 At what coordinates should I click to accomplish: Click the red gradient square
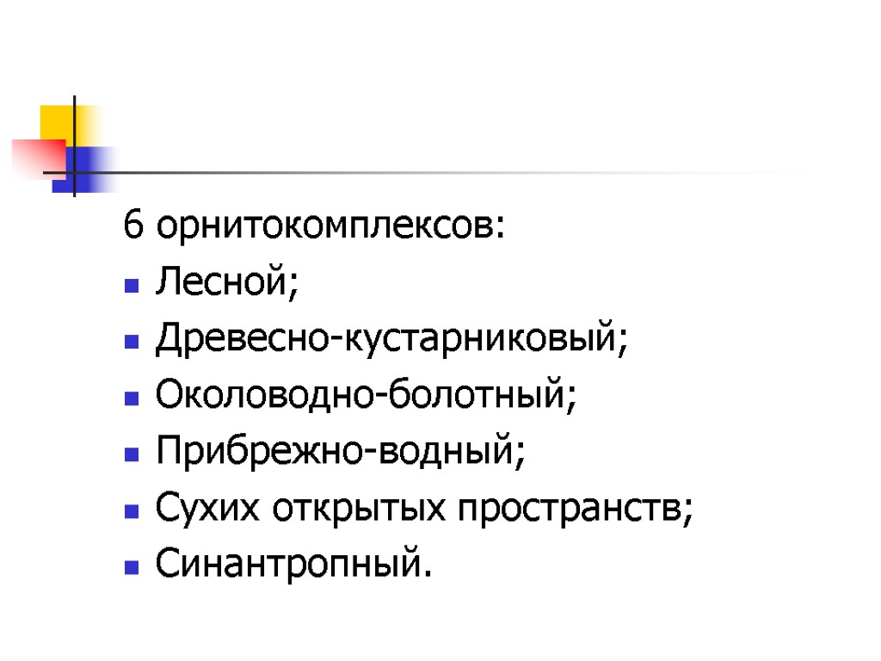pyautogui.click(x=36, y=155)
